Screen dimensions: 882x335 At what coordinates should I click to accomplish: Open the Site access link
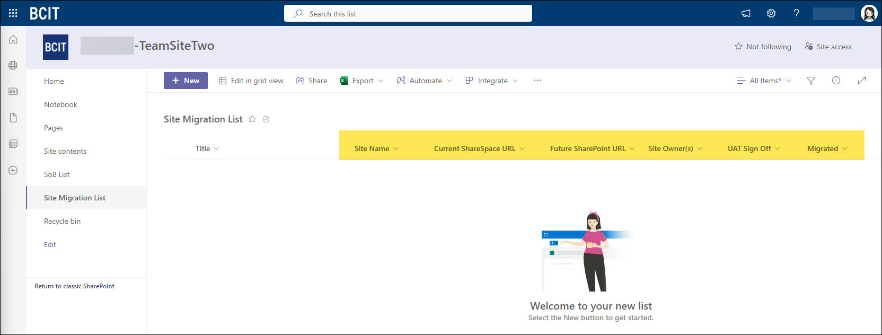coord(828,47)
